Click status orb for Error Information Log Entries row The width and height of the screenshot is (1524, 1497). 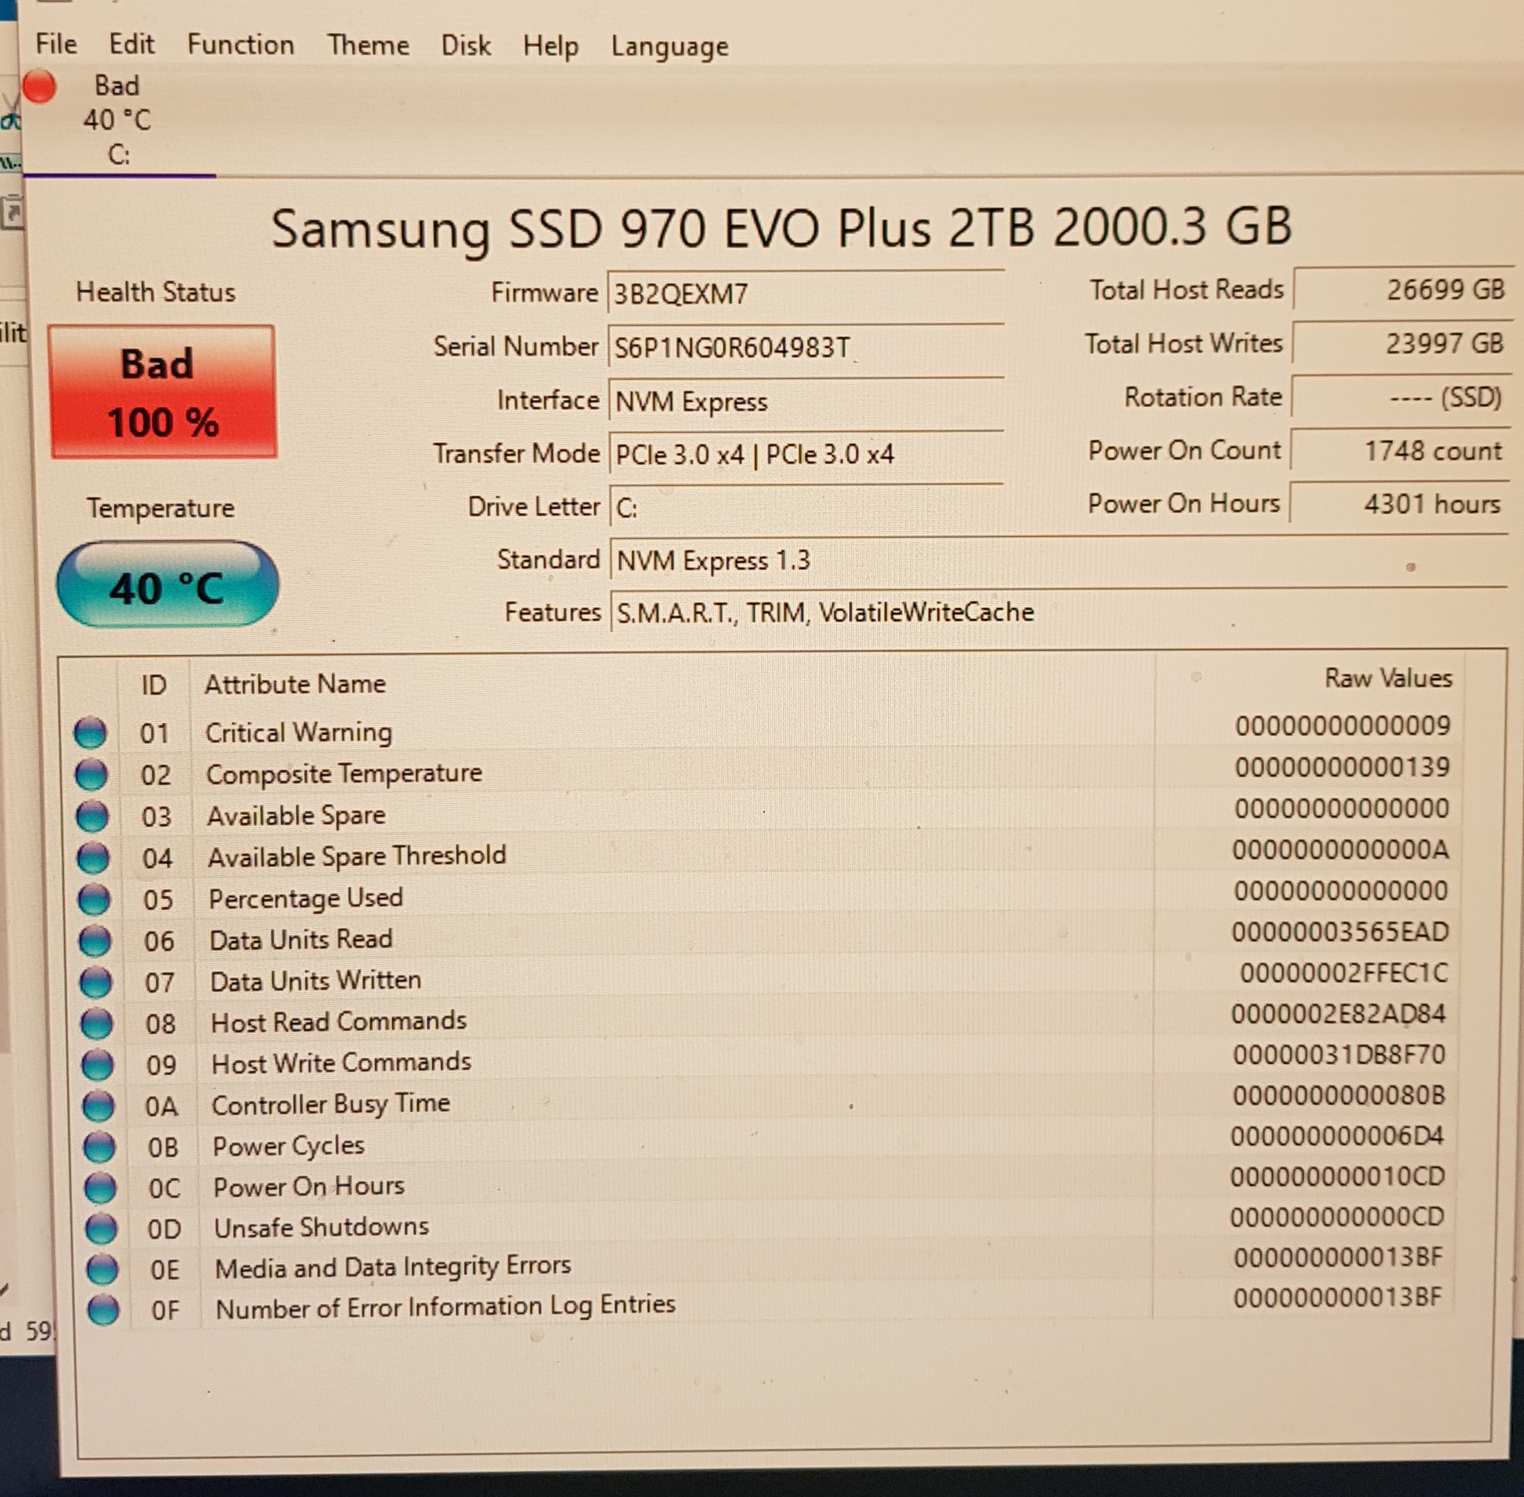103,1311
